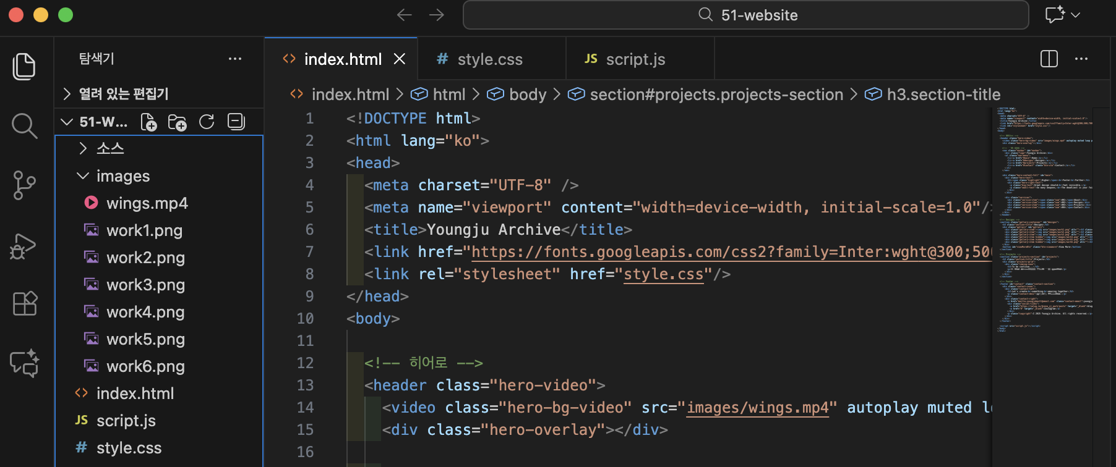Open the Extensions view icon
The image size is (1116, 467).
click(x=25, y=303)
